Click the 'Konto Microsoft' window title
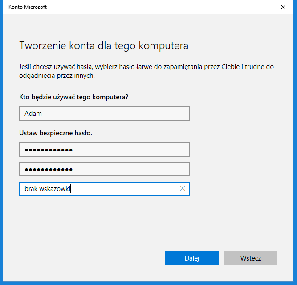 (28, 7)
